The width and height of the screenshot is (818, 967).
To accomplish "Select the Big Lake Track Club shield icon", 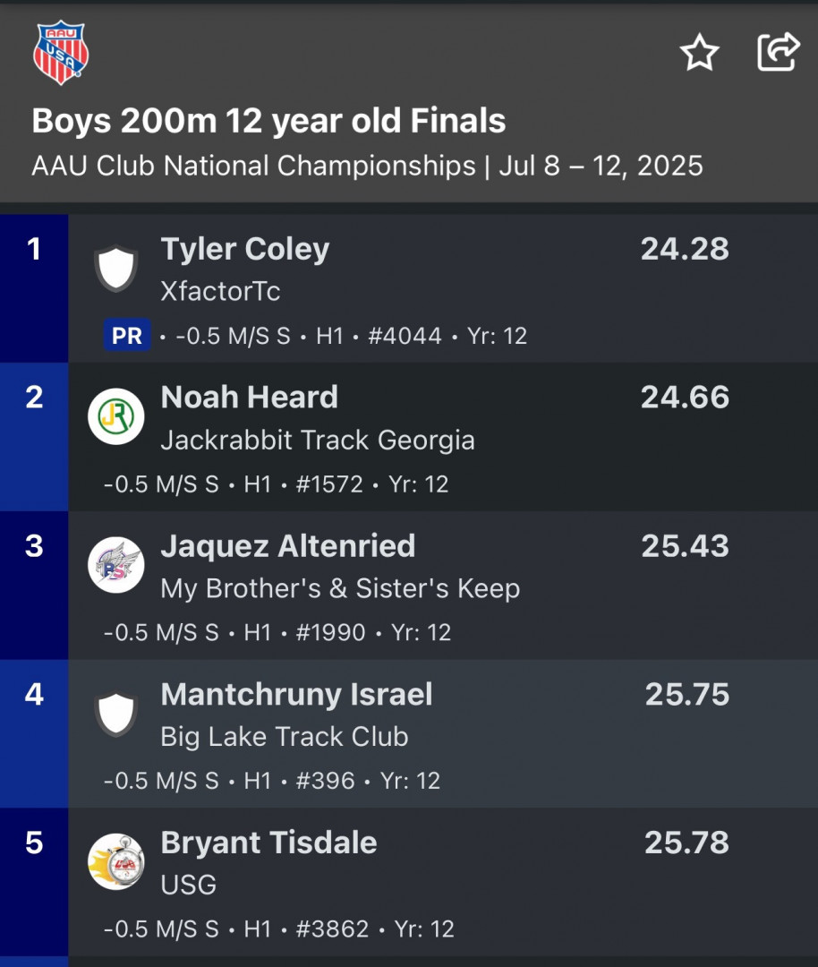I will (x=115, y=714).
